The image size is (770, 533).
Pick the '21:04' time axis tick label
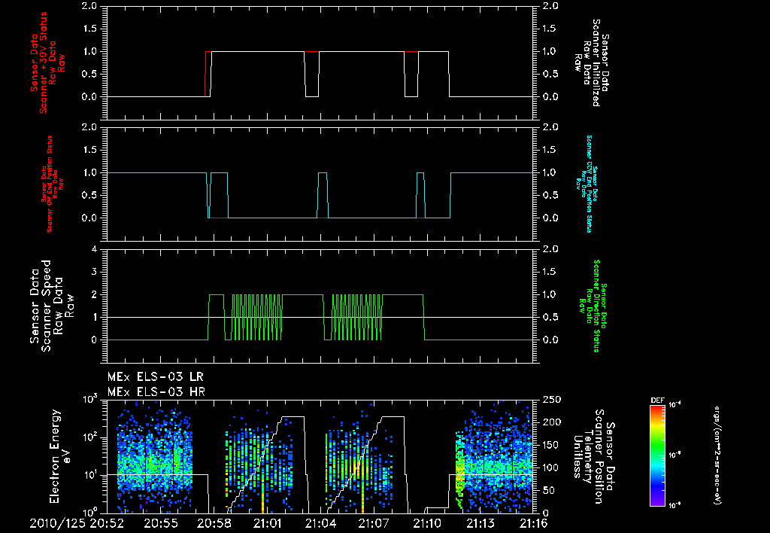pos(320,524)
